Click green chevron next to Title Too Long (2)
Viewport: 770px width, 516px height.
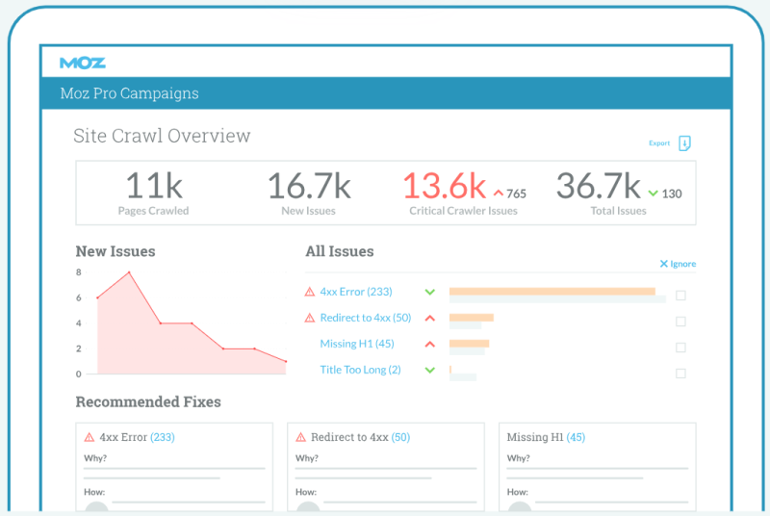click(x=429, y=371)
